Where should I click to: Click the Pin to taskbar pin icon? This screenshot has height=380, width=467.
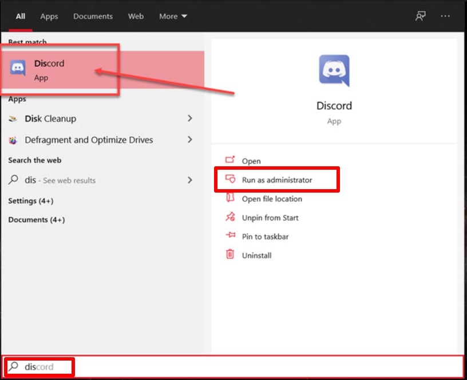(231, 235)
